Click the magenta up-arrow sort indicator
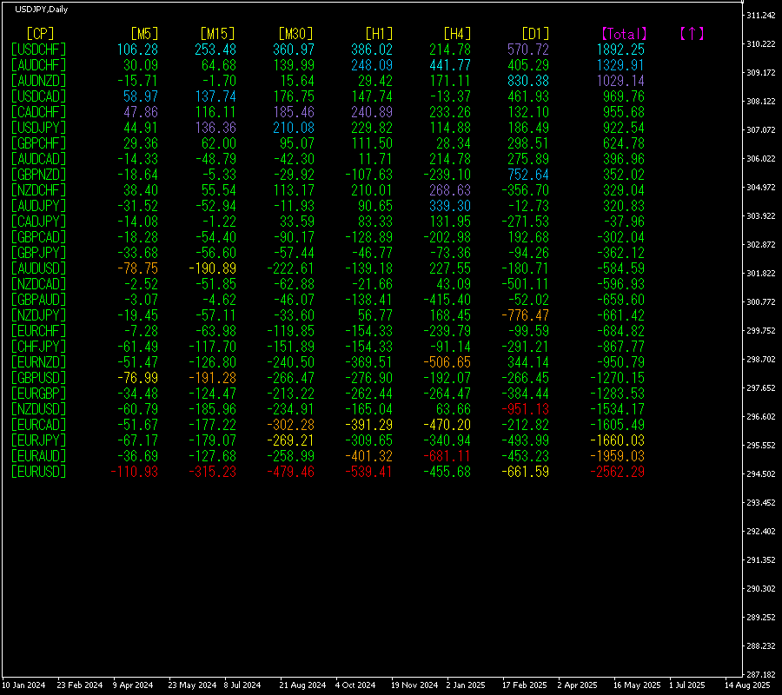Screen dimensions: 782x695 coord(692,34)
